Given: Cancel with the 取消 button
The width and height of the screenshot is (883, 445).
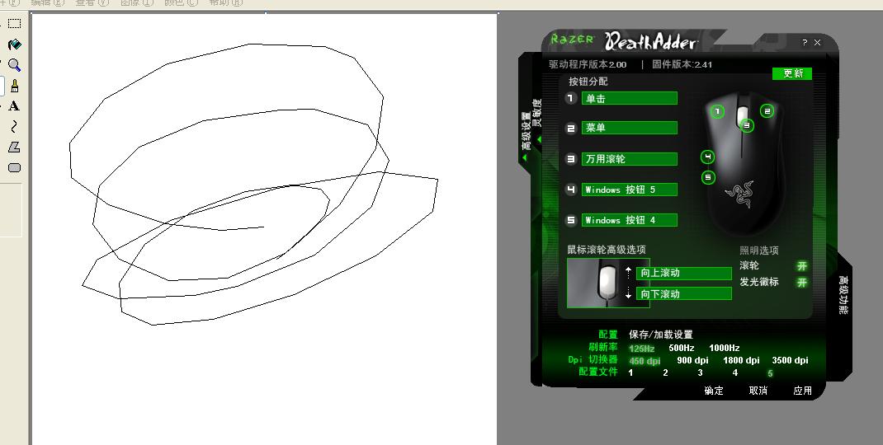Looking at the screenshot, I should pos(758,391).
